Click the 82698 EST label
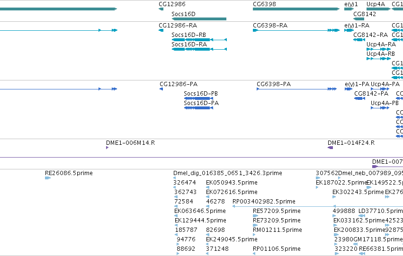Viewport: 403px width, 256px height. pos(215,230)
